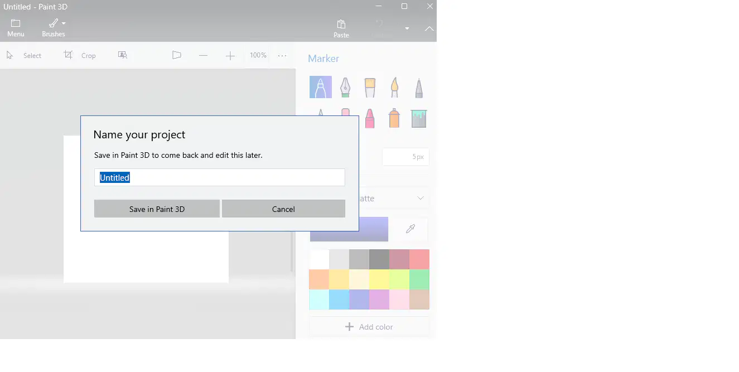Toggle the 3D view flag
This screenshot has width=739, height=372.
[x=177, y=55]
